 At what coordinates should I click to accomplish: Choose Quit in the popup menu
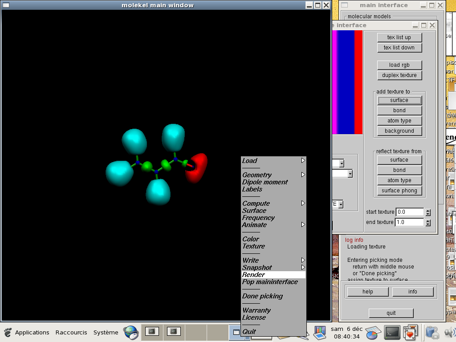(273, 331)
